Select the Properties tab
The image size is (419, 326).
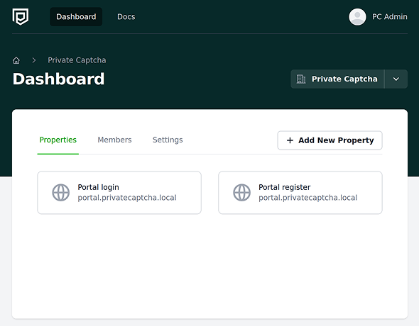coord(58,140)
